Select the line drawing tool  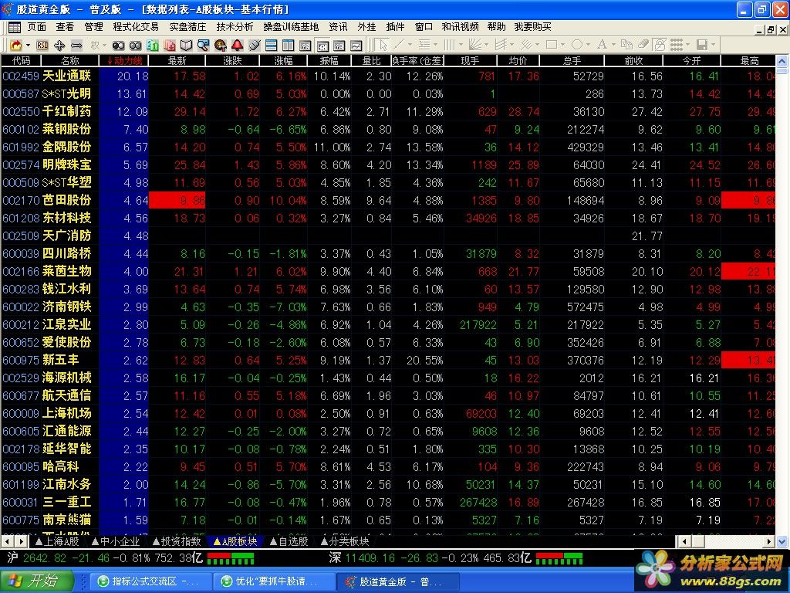(x=400, y=45)
